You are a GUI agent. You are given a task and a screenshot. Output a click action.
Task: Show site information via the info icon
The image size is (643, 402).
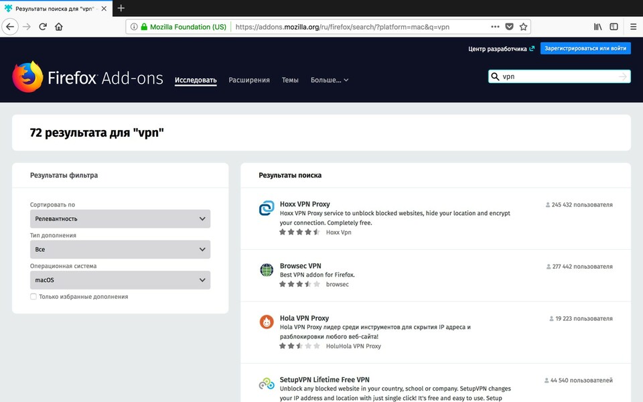(134, 27)
